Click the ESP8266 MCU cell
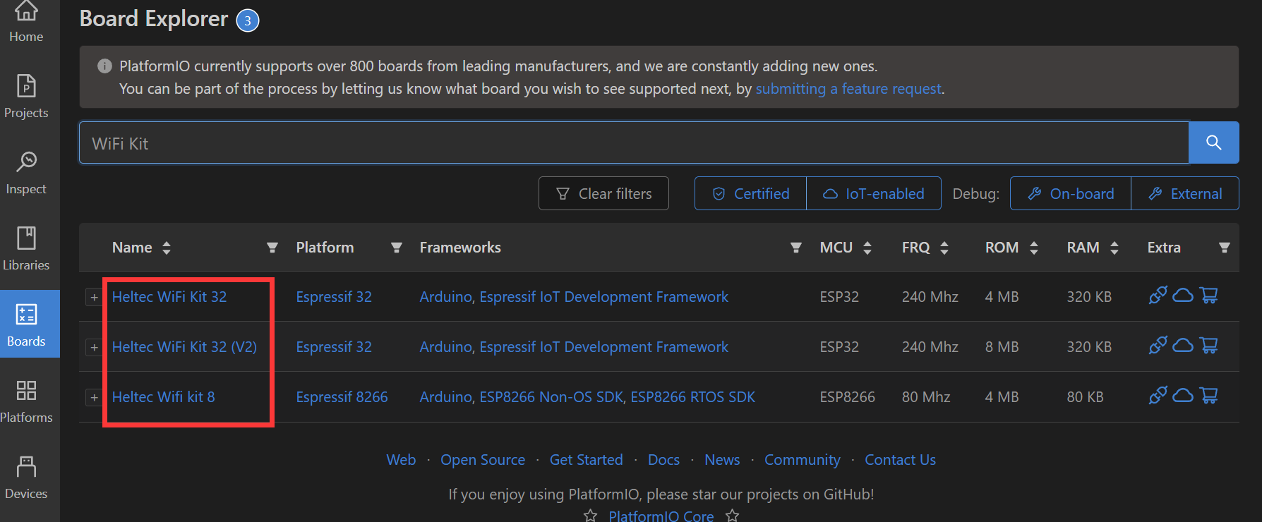This screenshot has height=522, width=1262. pyautogui.click(x=848, y=397)
